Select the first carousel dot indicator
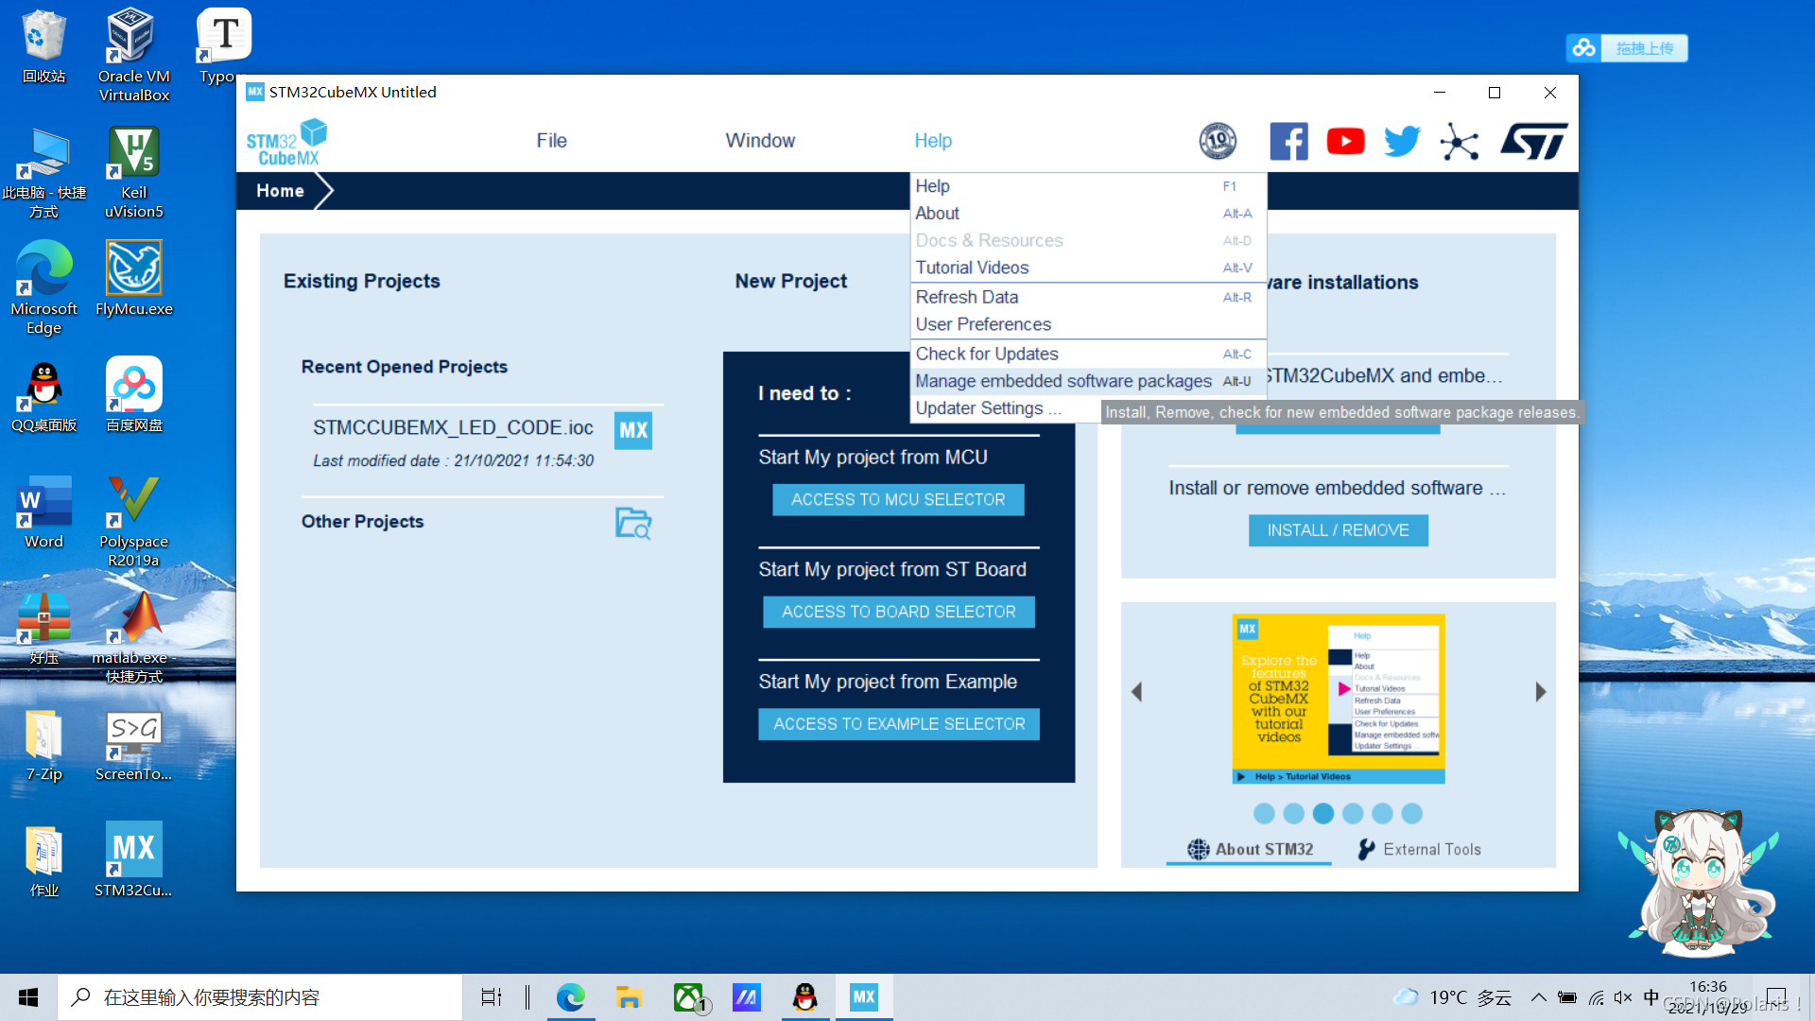This screenshot has height=1021, width=1815. (x=1264, y=813)
